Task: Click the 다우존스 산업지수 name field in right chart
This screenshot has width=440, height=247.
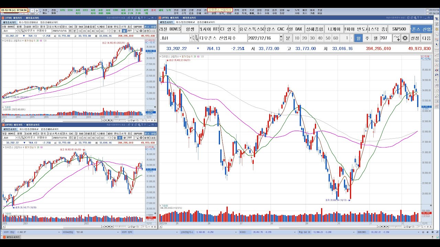Action: [x=223, y=38]
